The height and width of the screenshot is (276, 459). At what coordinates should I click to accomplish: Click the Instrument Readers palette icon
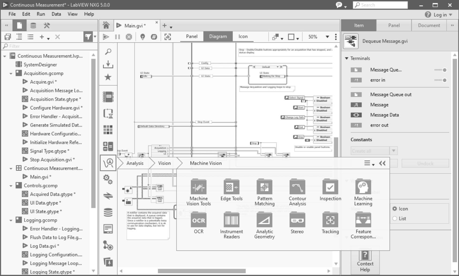click(231, 220)
